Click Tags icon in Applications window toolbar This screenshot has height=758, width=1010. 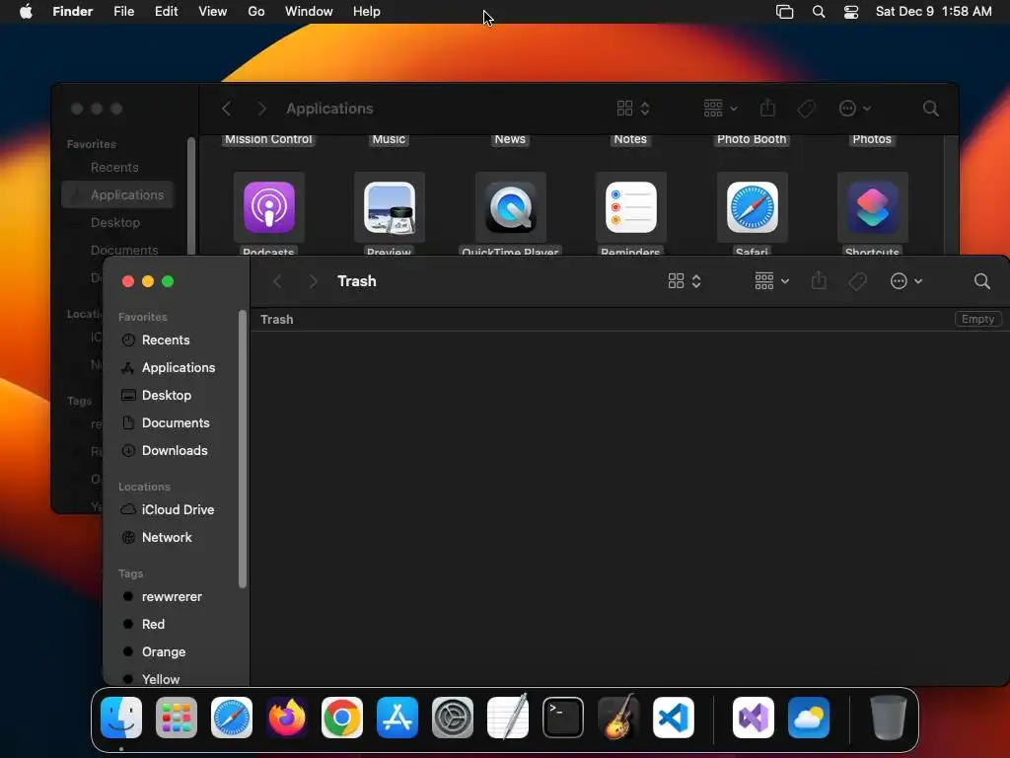pos(806,109)
